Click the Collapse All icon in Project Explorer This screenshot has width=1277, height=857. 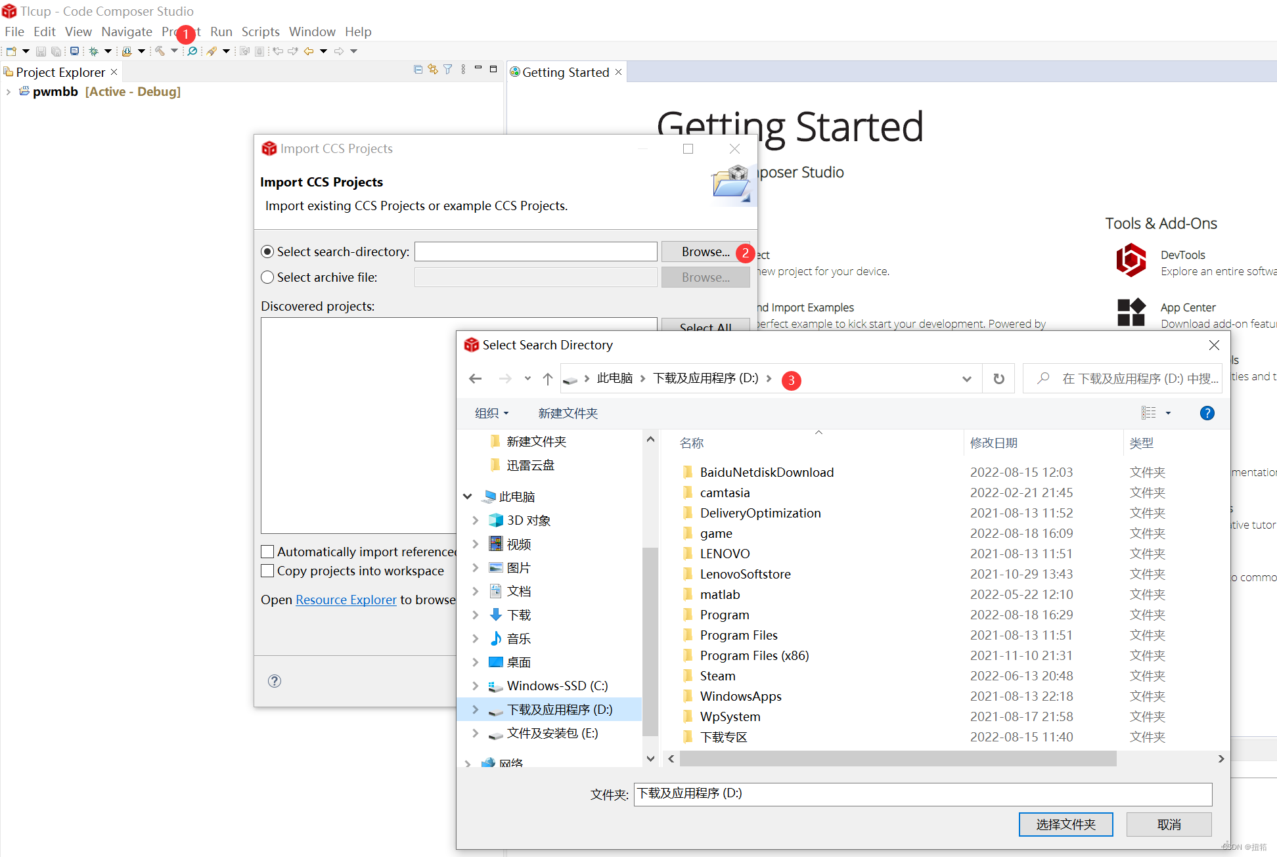(418, 70)
